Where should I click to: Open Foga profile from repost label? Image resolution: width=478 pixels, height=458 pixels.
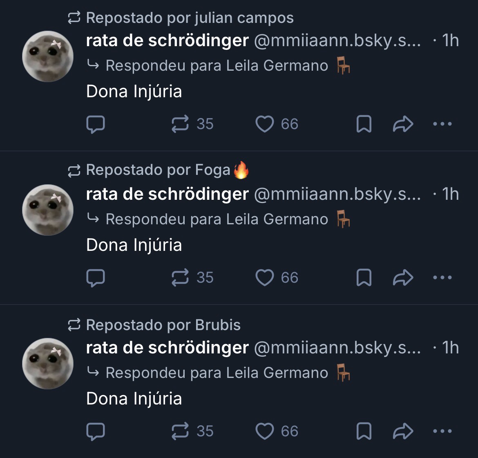pyautogui.click(x=213, y=170)
